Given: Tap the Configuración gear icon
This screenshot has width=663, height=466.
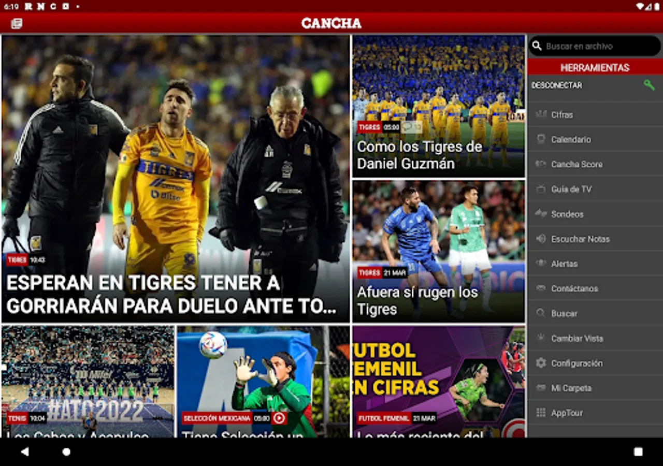Looking at the screenshot, I should (x=541, y=362).
